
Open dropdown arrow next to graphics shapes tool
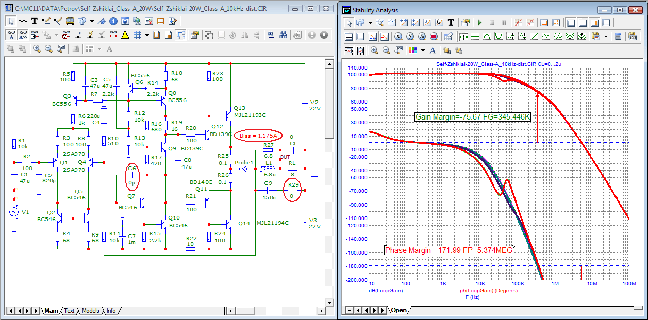point(92,21)
